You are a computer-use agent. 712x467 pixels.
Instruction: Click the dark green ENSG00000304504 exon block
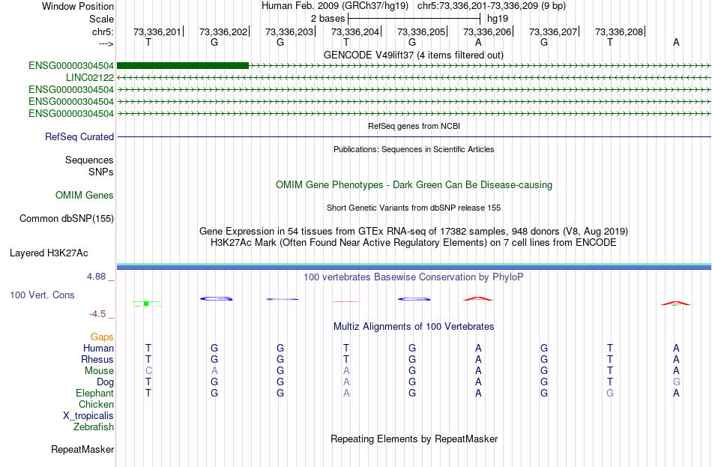183,65
